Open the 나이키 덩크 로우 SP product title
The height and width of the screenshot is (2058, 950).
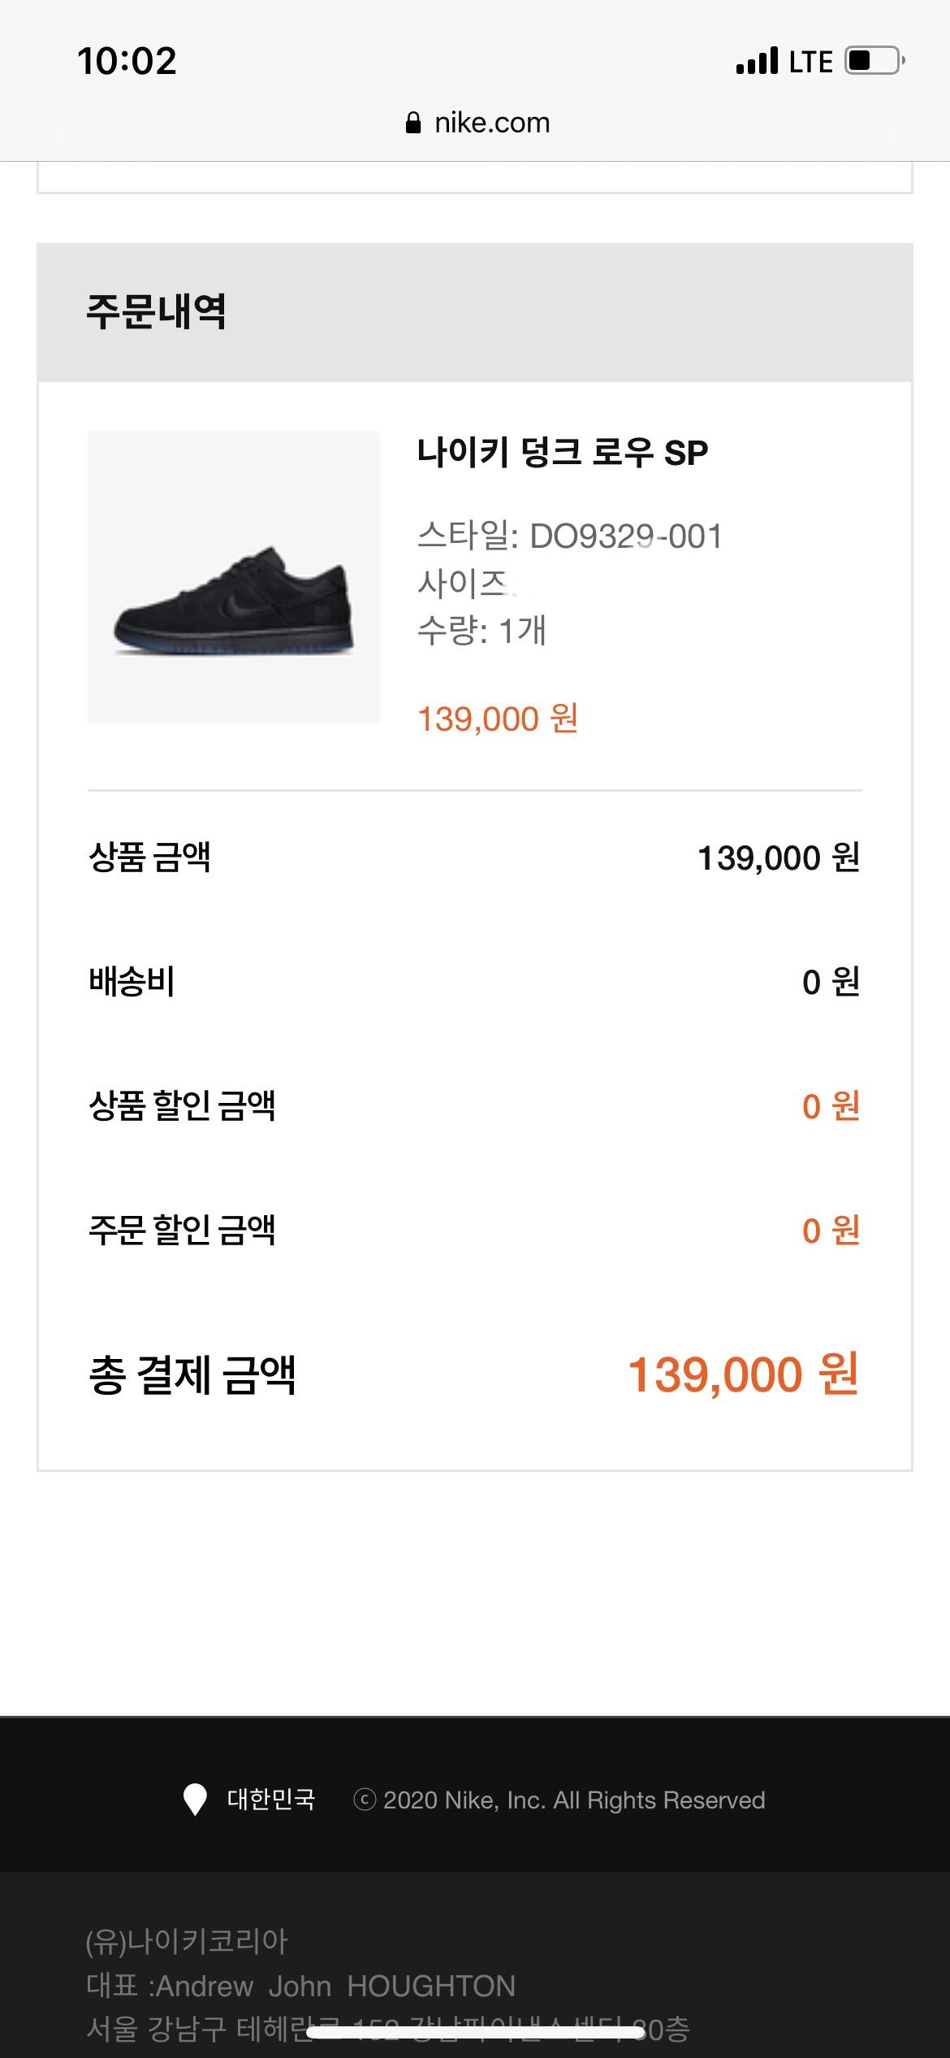point(562,453)
